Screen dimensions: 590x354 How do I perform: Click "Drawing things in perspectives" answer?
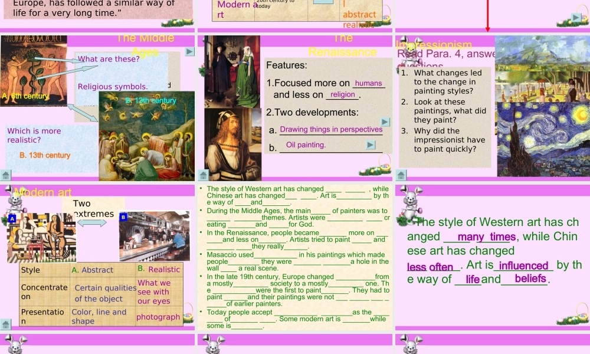pyautogui.click(x=331, y=129)
